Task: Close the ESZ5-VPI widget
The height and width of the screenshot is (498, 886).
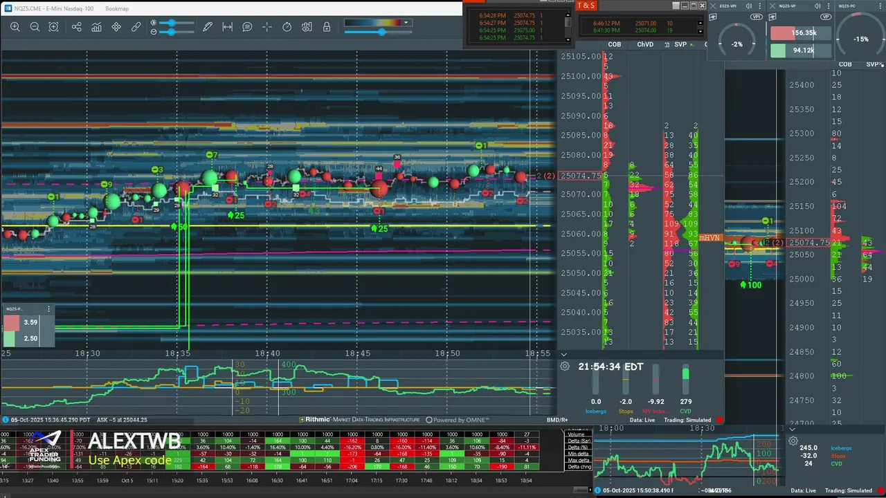Action: pos(714,6)
